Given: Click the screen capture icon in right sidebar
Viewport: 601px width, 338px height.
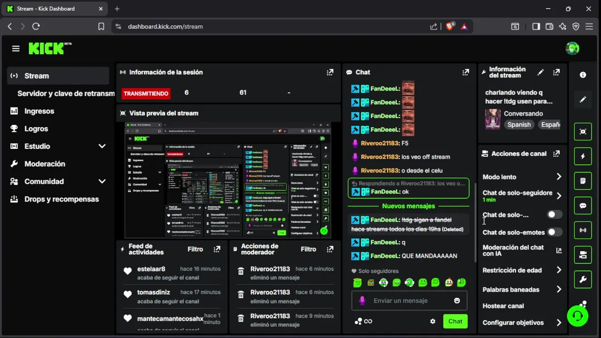Looking at the screenshot, I should [x=583, y=131].
